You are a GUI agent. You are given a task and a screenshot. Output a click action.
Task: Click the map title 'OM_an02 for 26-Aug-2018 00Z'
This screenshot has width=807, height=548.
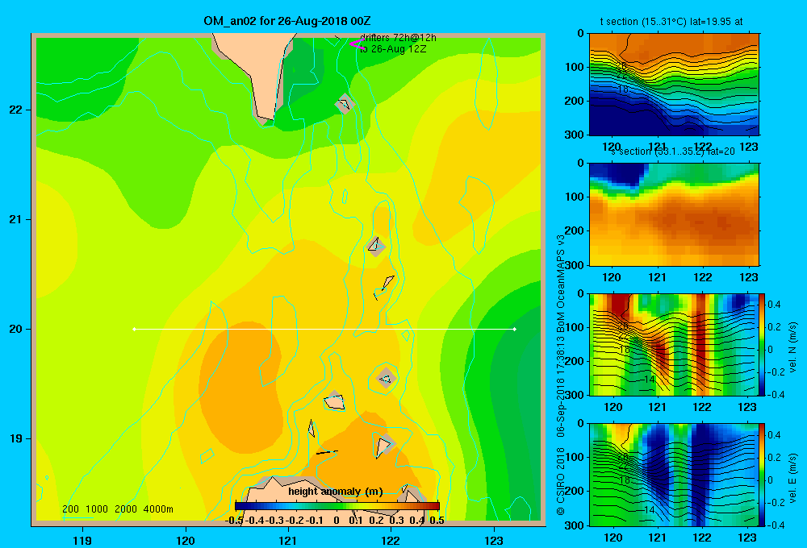286,21
